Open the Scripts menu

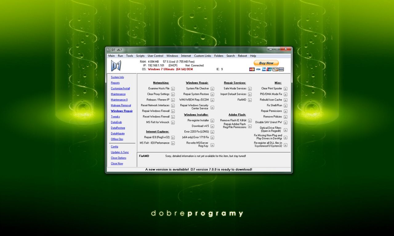click(x=140, y=56)
